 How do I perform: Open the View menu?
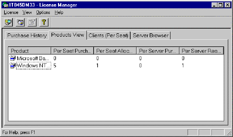[27, 13]
